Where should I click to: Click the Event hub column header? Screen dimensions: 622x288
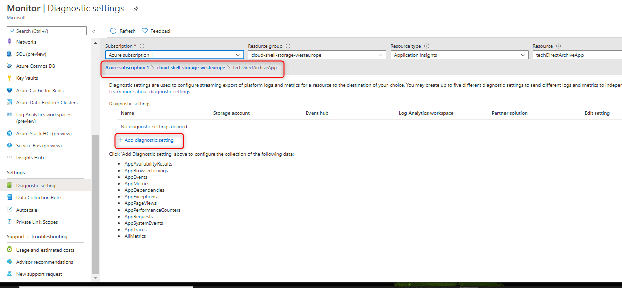[317, 113]
